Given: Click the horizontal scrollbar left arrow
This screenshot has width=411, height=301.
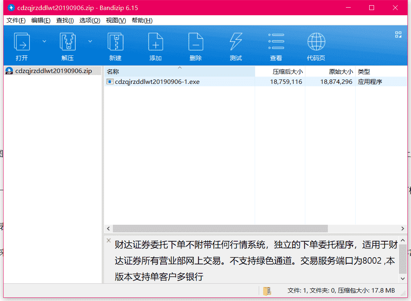Looking at the screenshot, I should (108, 228).
